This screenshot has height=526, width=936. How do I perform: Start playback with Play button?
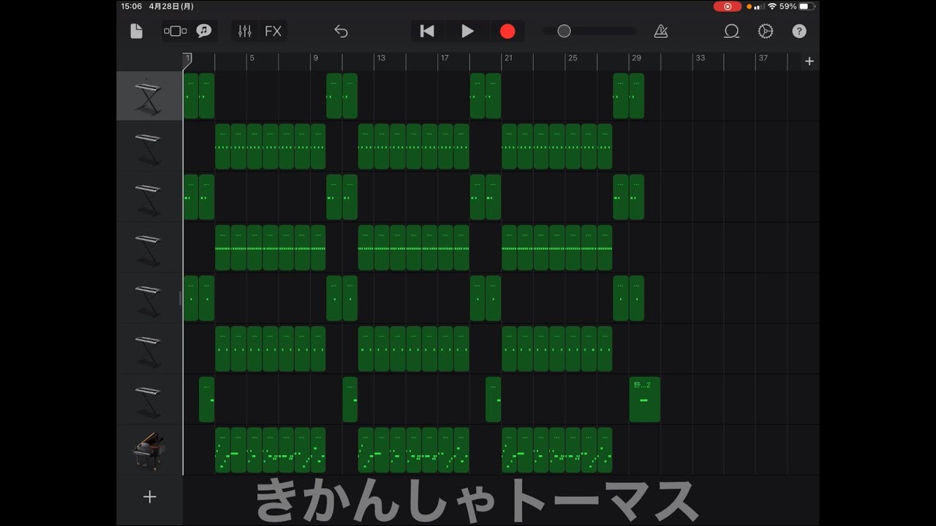(467, 31)
